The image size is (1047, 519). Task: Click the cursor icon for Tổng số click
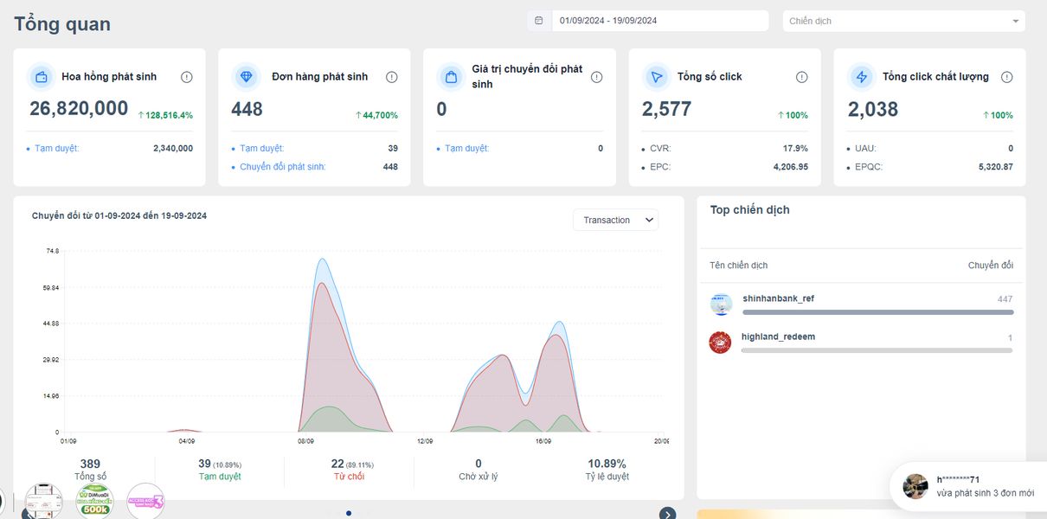click(656, 77)
